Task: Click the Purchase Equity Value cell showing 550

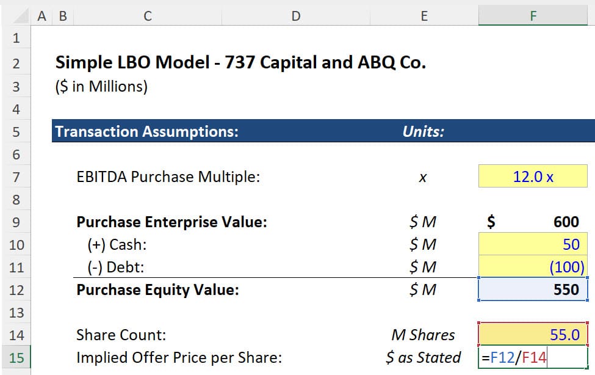Action: click(x=533, y=289)
